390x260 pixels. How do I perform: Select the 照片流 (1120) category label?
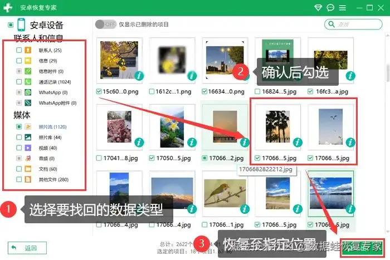53,127
